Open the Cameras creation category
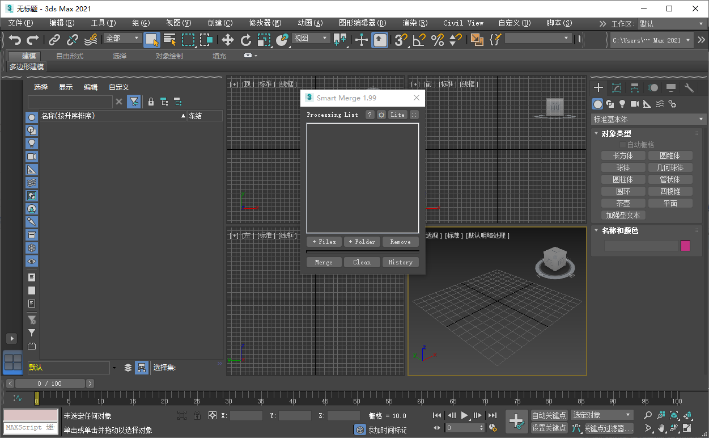709x438 pixels. click(x=635, y=104)
